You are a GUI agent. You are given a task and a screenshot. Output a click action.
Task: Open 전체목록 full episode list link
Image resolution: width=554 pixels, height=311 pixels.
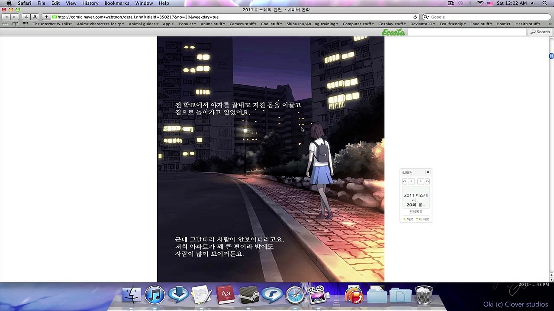click(416, 212)
